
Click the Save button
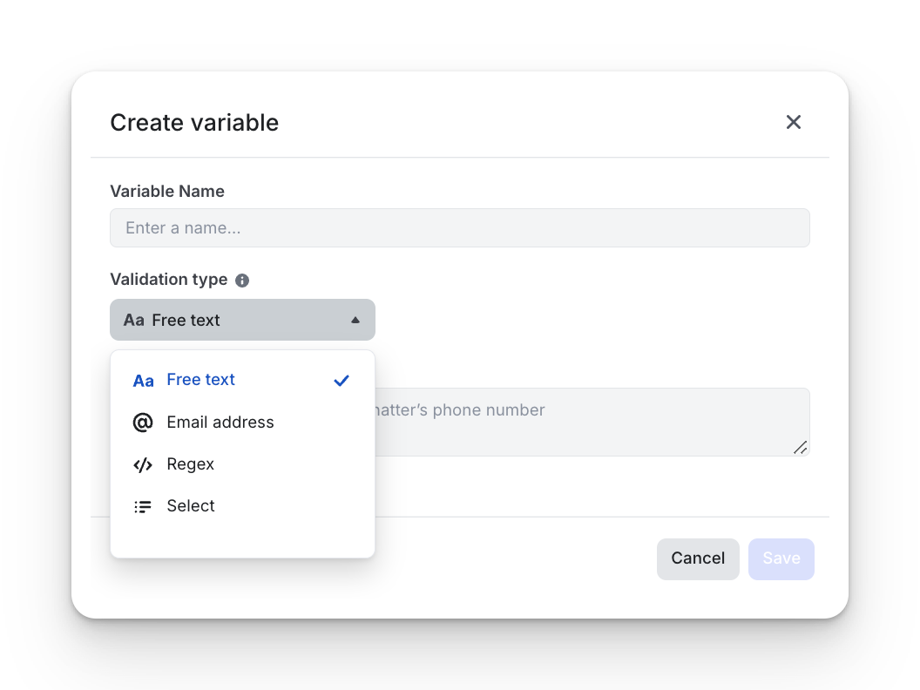click(781, 558)
